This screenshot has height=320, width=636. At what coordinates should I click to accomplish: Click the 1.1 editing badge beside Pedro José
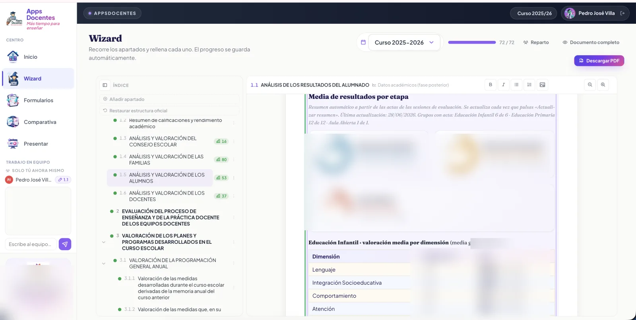[63, 180]
